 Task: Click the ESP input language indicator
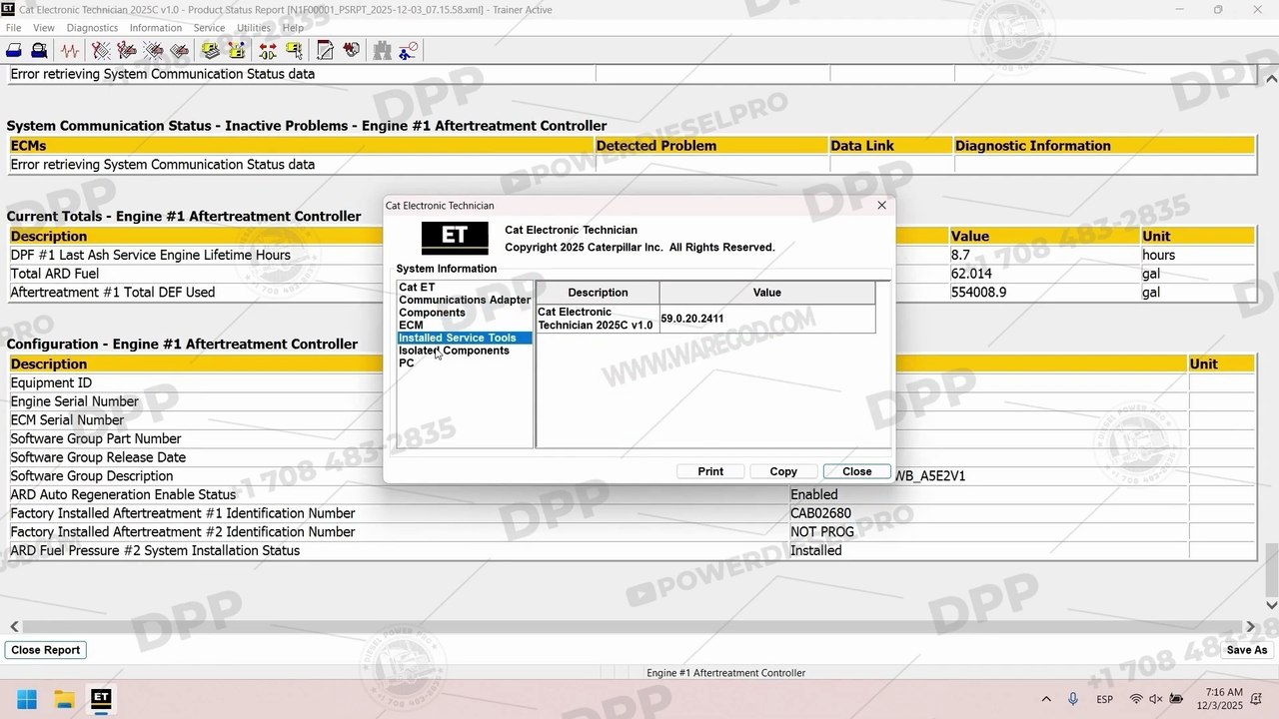tap(1105, 699)
